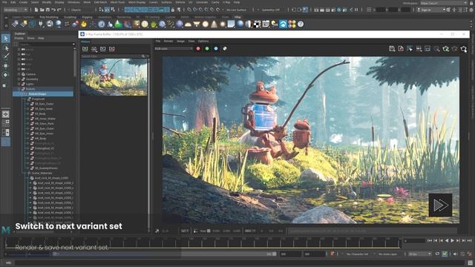Click the Undo arrow icon
Image resolution: width=475 pixels, height=267 pixels.
53,10
